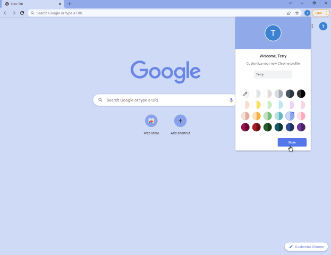Reload the page
Screen dimensions: 331x255
[x=22, y=13]
